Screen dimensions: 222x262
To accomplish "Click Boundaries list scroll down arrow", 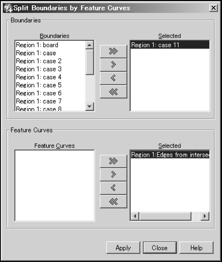I will 89,107.
